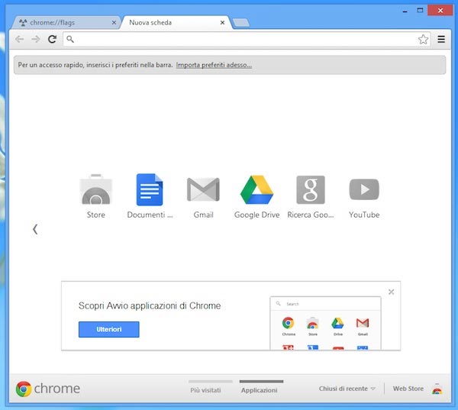458x410 pixels.
Task: Maximize the Chrome window
Action: click(x=420, y=11)
